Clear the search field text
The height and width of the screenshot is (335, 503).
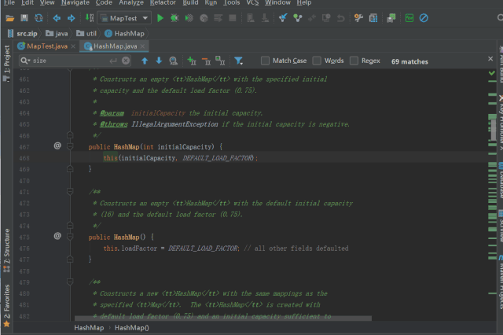(x=126, y=61)
